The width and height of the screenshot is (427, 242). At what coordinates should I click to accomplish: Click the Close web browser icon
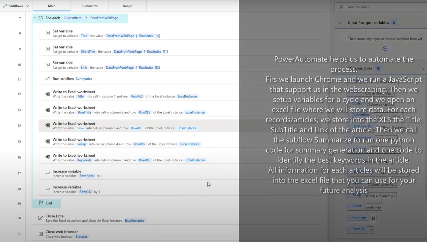[41, 234]
